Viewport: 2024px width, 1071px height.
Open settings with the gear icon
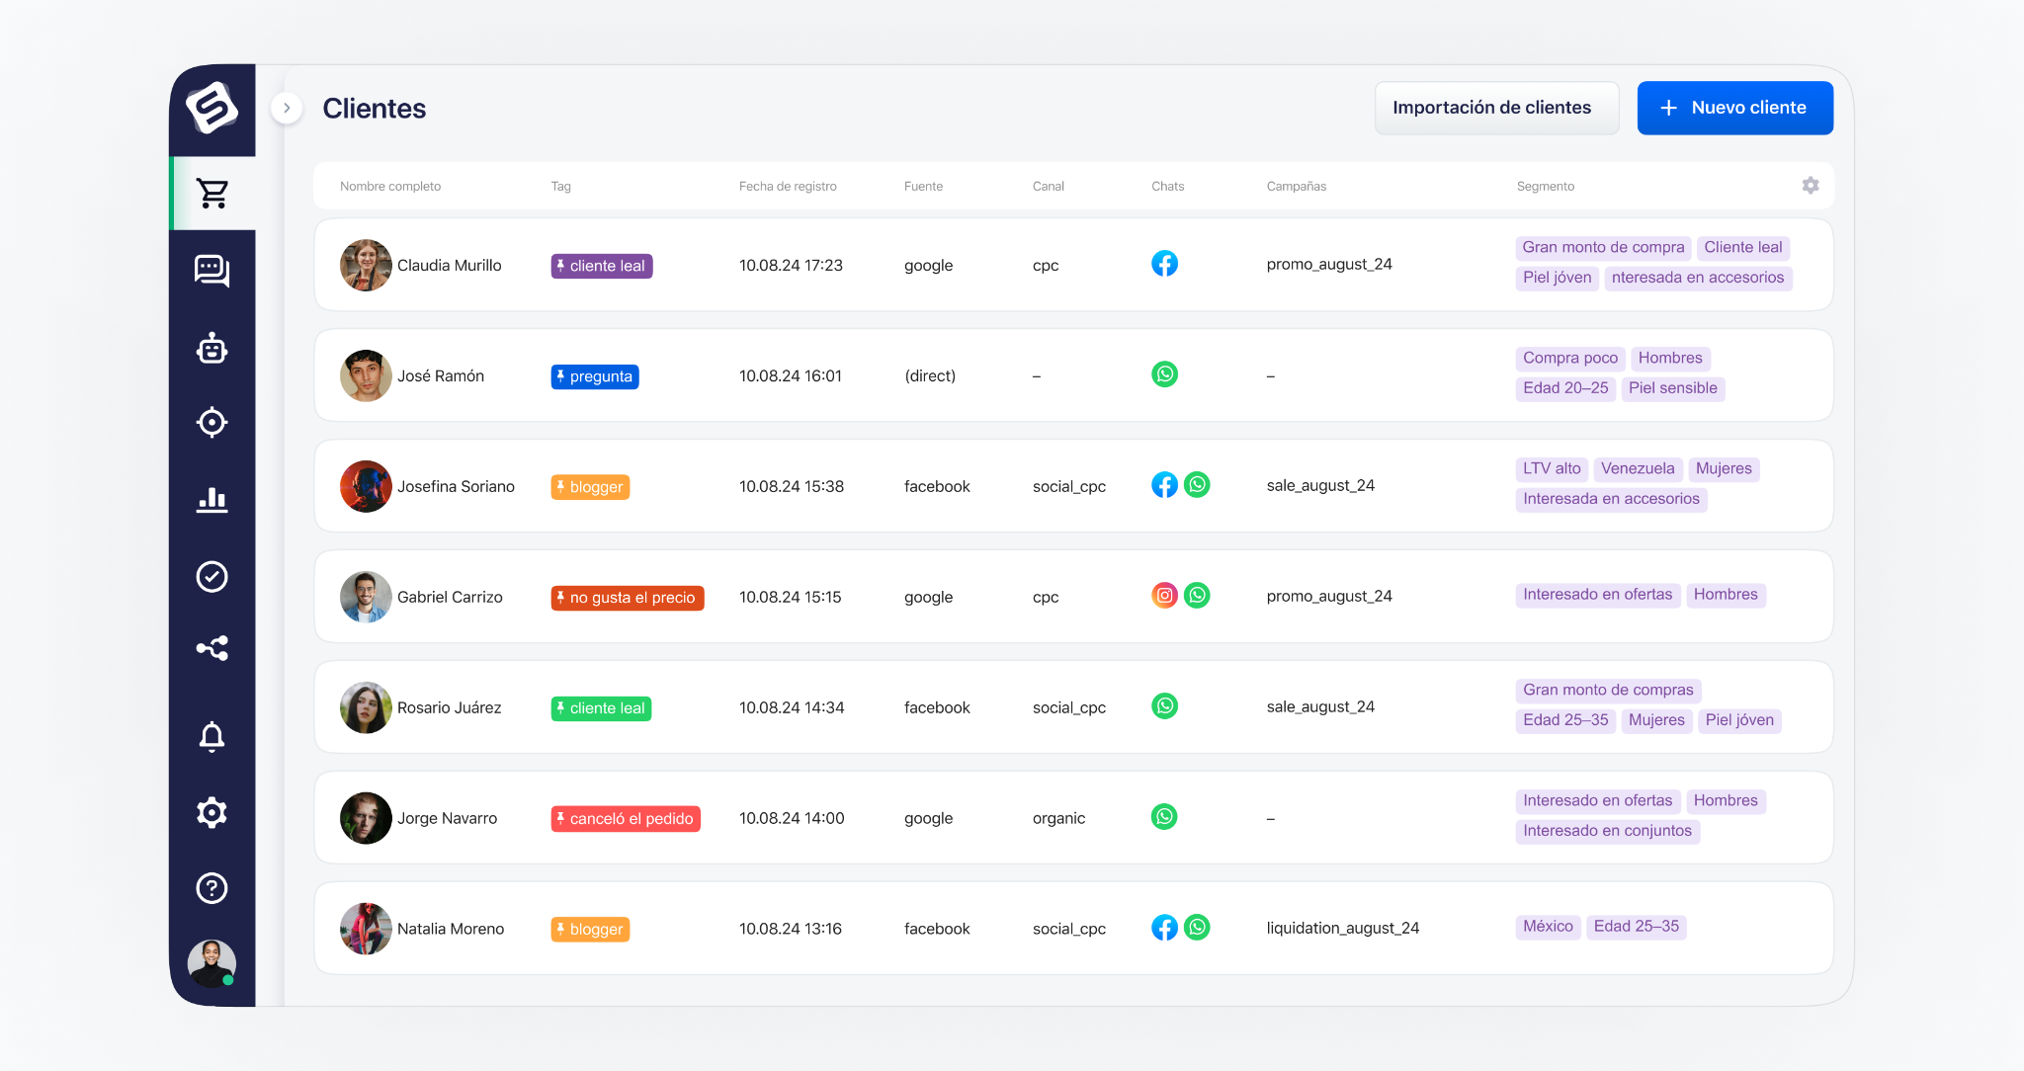pos(211,812)
